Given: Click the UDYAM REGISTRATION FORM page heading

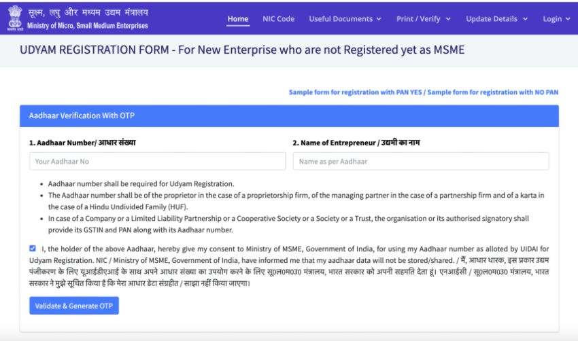Looking at the screenshot, I should [x=242, y=50].
